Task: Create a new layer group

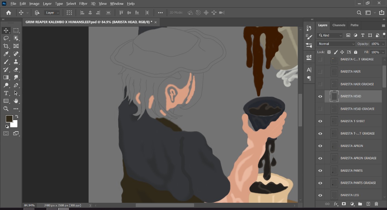Action: [360, 204]
